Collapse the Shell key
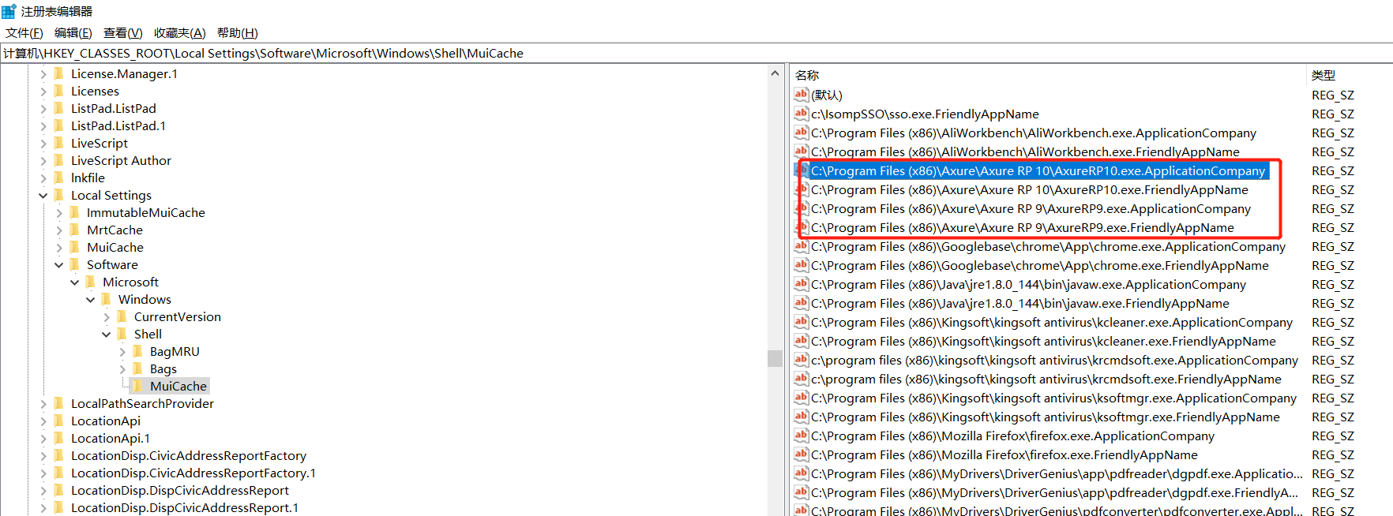 click(107, 335)
